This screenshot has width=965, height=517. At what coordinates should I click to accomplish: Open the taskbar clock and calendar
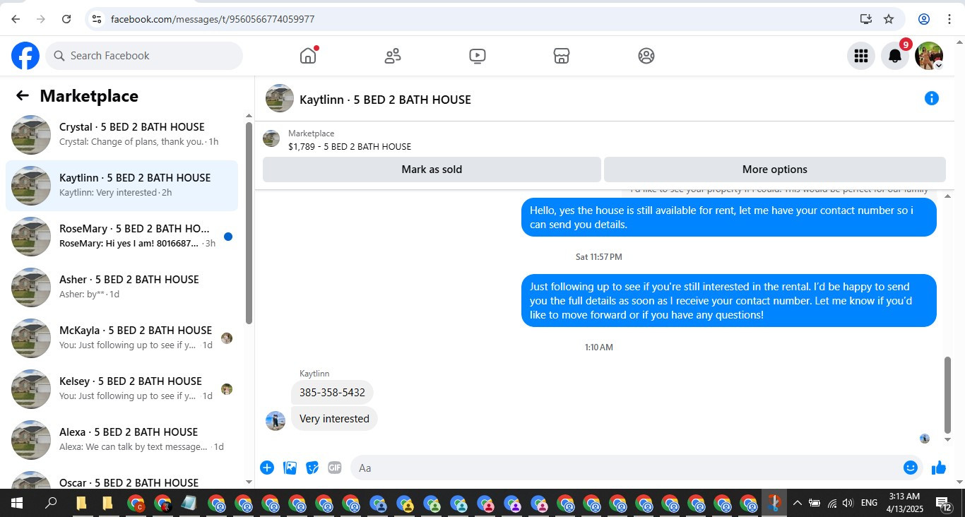[x=904, y=503]
